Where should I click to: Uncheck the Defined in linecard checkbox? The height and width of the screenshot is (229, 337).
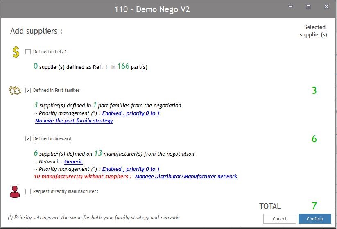click(x=28, y=139)
